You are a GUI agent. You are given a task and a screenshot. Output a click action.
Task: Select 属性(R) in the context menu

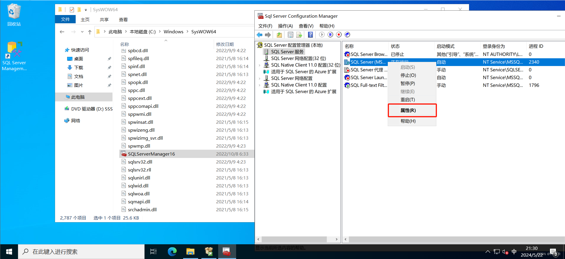[x=412, y=110]
